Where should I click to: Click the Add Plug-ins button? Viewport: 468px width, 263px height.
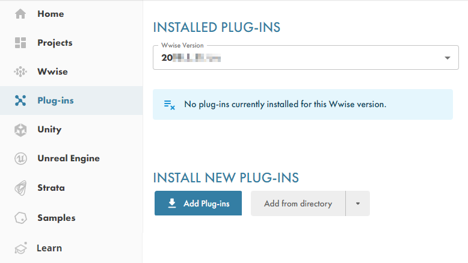tap(198, 203)
